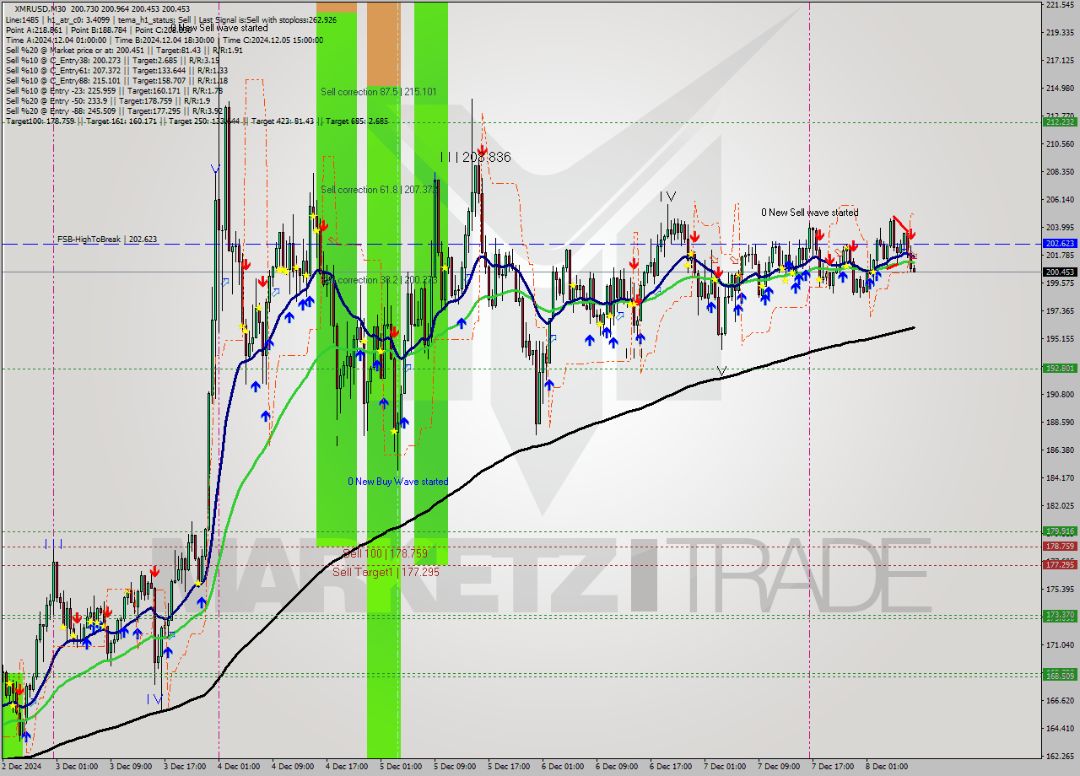The image size is (1080, 776).
Task: Select the 'Point A:218.861' info text
Action: click(x=35, y=30)
